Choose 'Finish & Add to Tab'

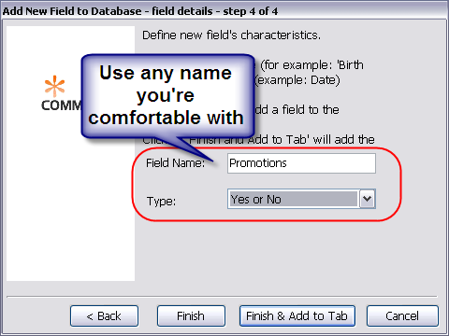click(x=297, y=316)
